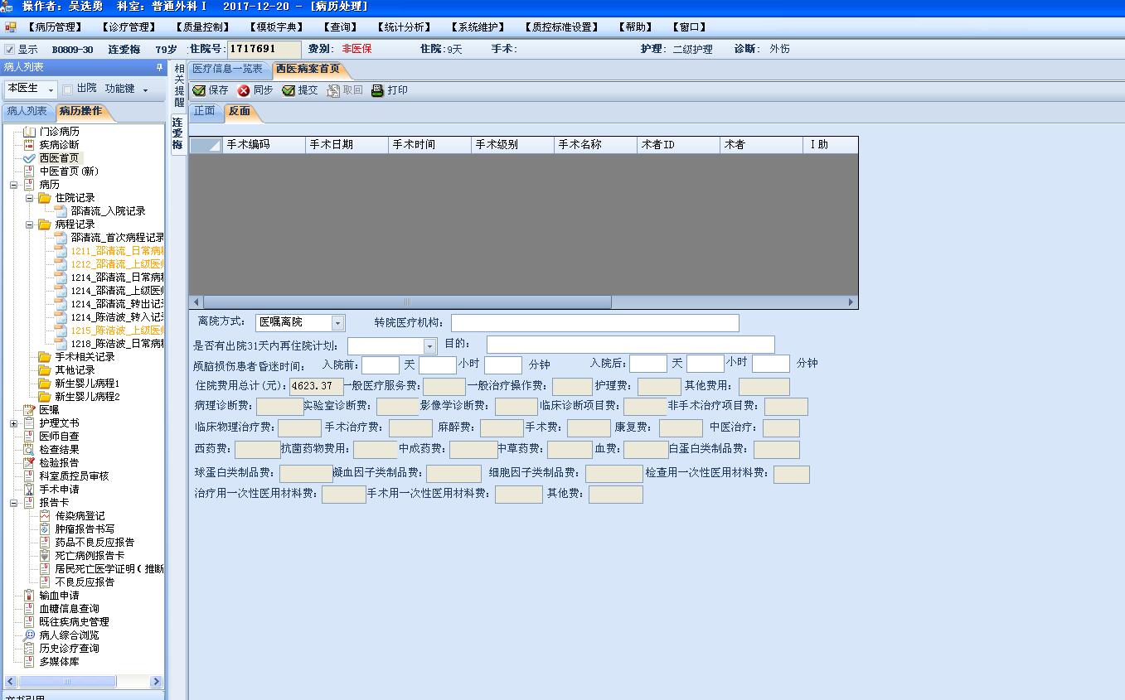Open the 【系统维护】 menu
The image size is (1125, 700).
click(478, 27)
